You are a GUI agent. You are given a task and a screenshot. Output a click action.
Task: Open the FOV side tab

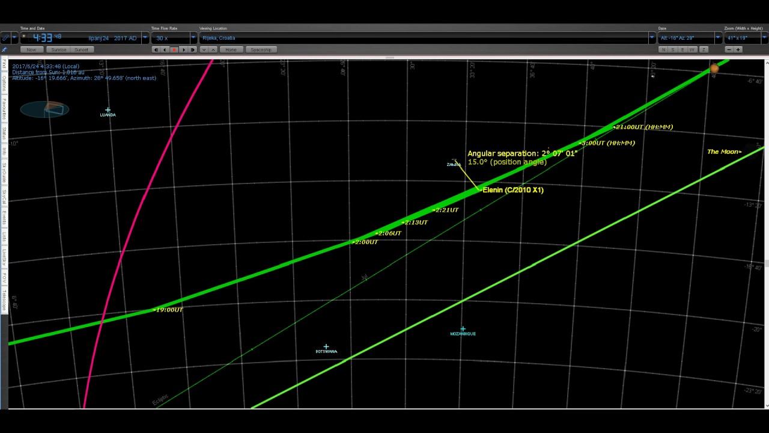click(4, 278)
